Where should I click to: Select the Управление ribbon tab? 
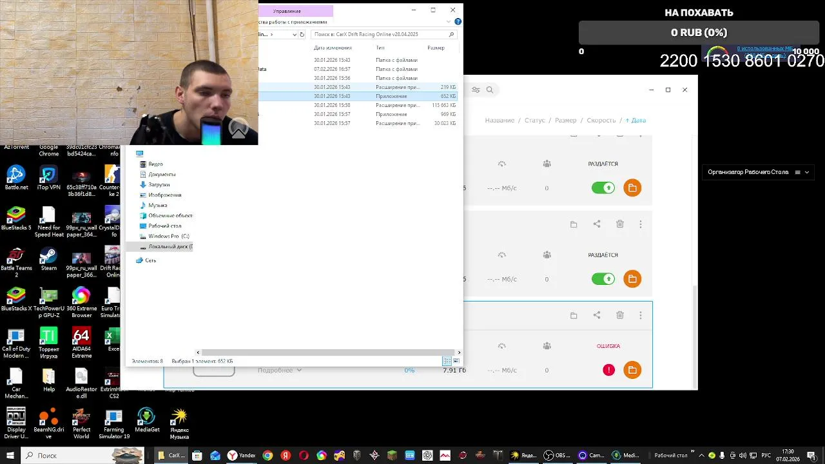[x=287, y=11]
